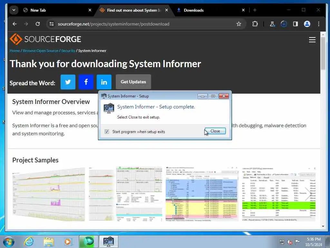Open the process tree project sample thumbnail
The height and width of the screenshot is (248, 330).
tap(202, 194)
